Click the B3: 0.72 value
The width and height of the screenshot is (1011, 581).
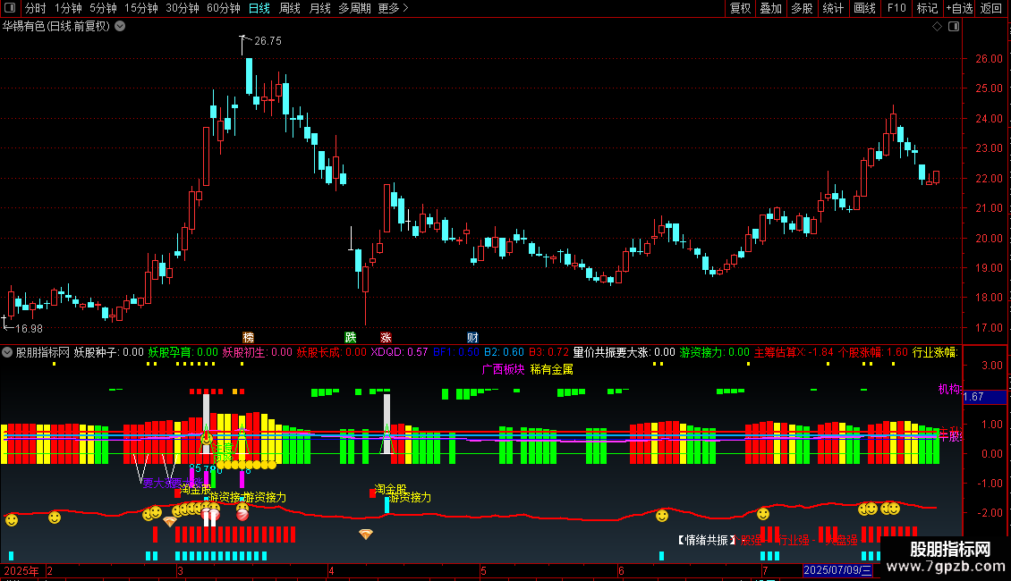(x=548, y=352)
